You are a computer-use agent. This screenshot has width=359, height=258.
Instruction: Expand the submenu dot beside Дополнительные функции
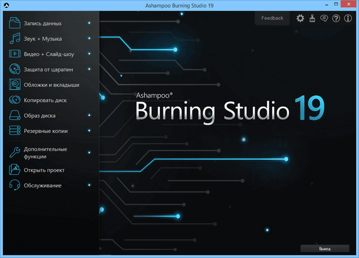coord(89,153)
